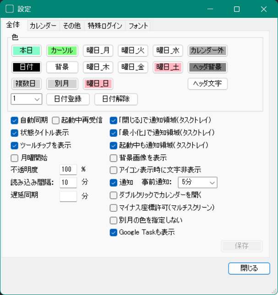Image resolution: width=278 pixels, height=295 pixels.
Task: Click the 日付登録 button
Action: (x=68, y=99)
